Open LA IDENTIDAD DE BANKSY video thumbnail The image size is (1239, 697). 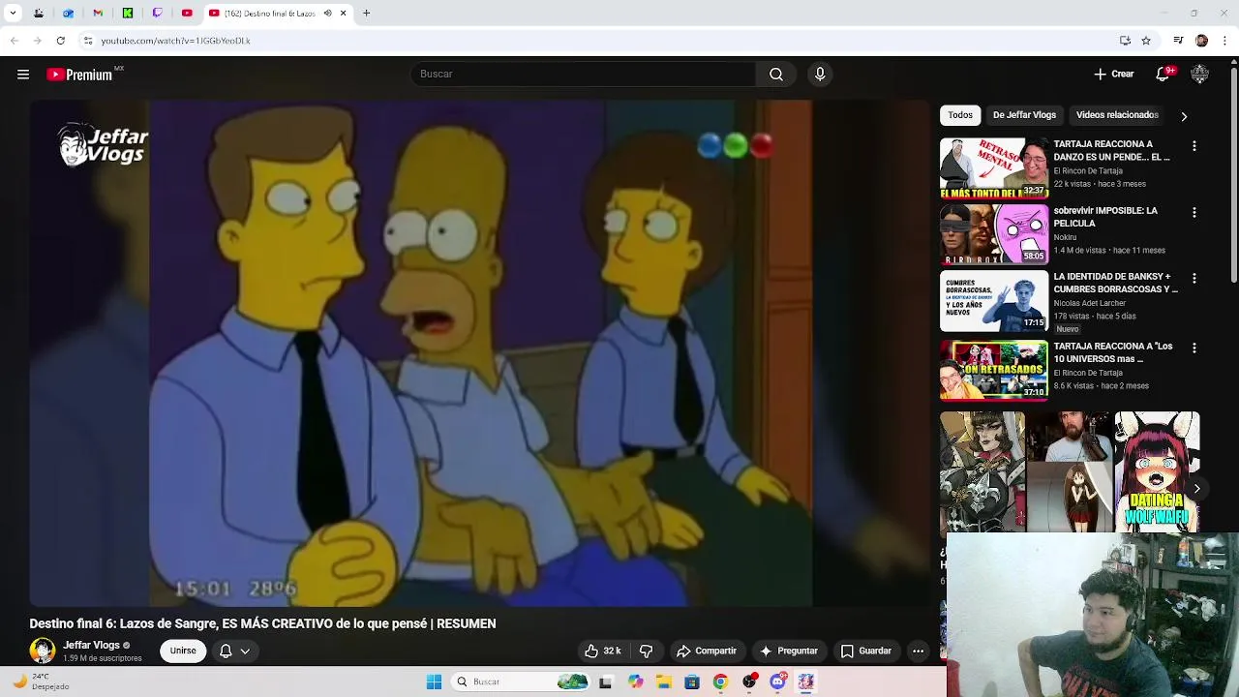click(x=994, y=301)
